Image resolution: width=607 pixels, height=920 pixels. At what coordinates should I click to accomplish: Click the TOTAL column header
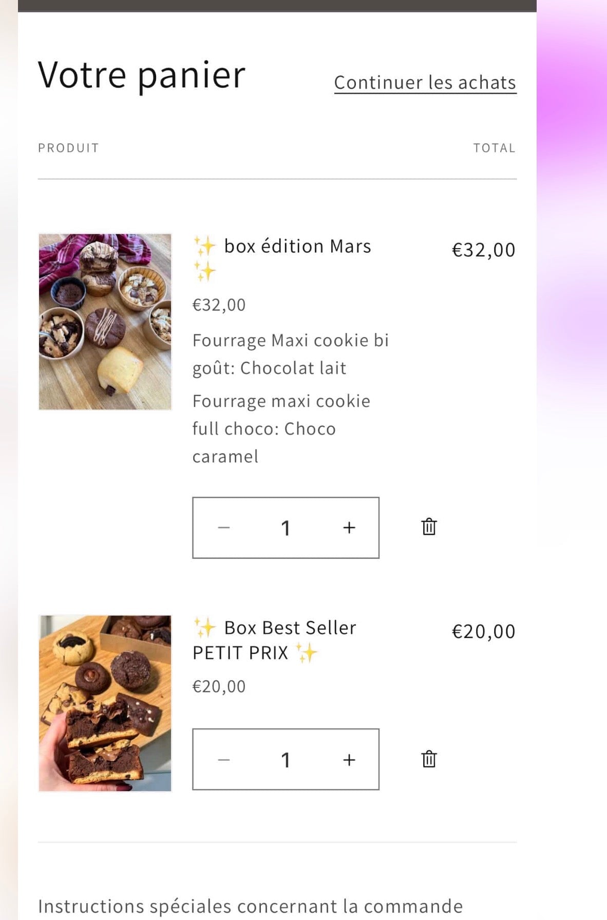coord(495,147)
